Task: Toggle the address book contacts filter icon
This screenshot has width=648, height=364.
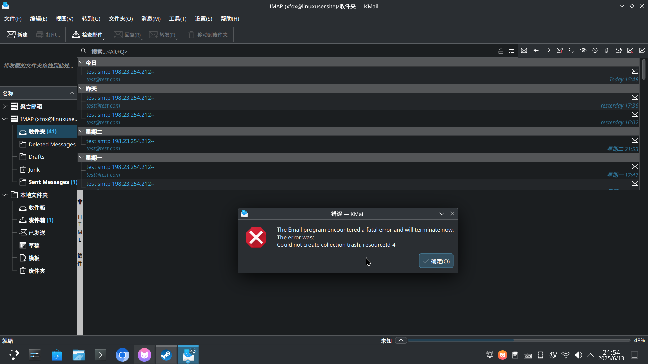Action: pos(619,50)
